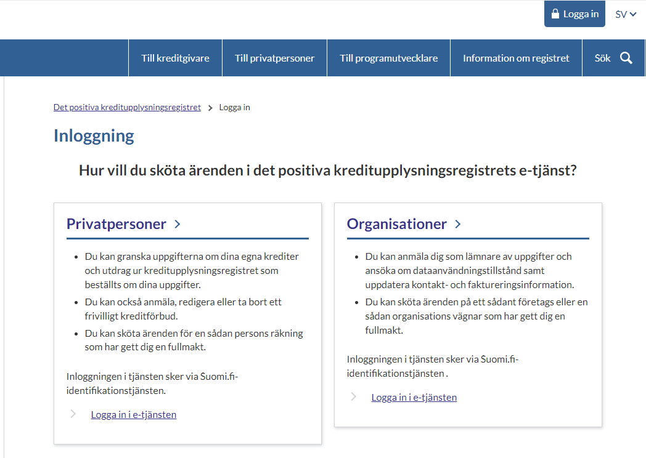Click Logga in i e-tjänsten under Organisationer
The height and width of the screenshot is (458, 646).
click(x=414, y=397)
